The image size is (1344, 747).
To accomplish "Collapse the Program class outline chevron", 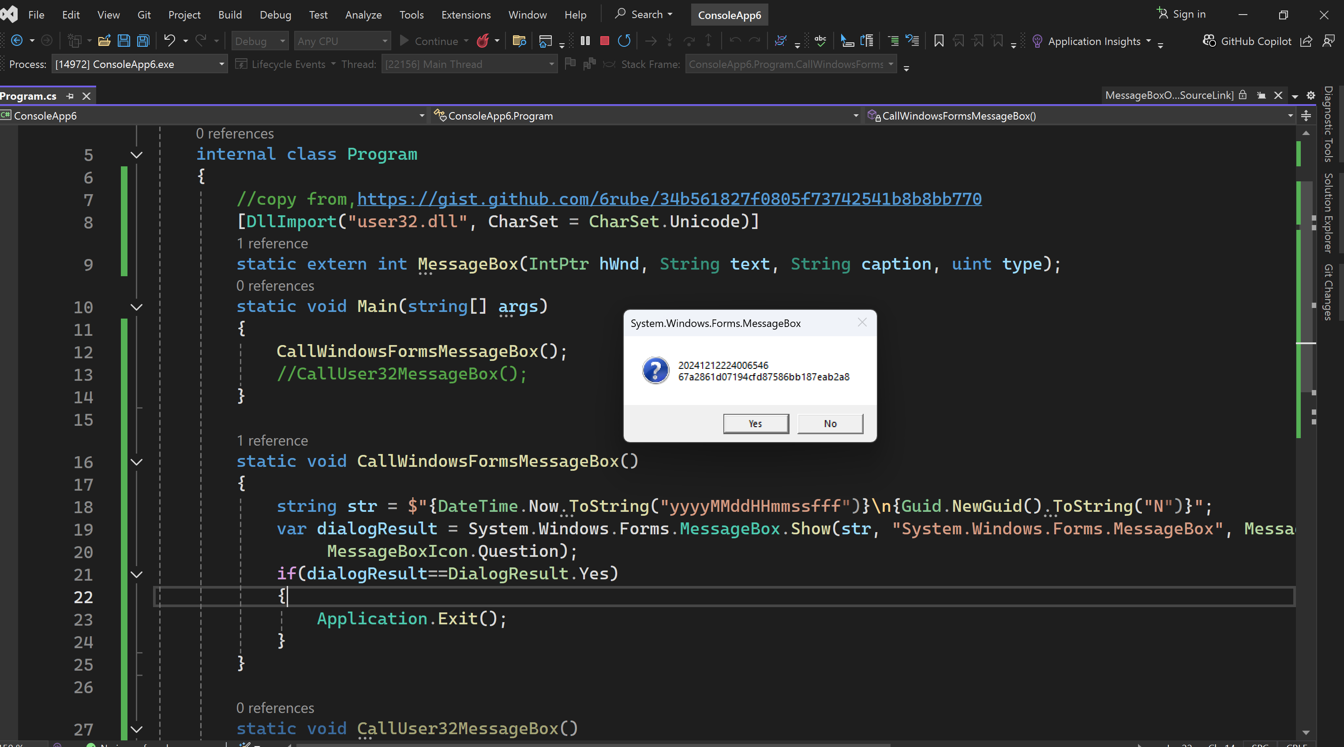I will (137, 155).
